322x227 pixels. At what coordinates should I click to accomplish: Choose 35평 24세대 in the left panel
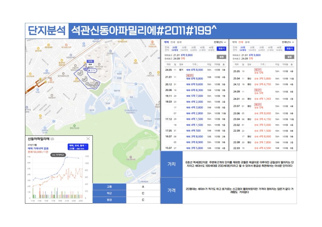[x=193, y=49]
